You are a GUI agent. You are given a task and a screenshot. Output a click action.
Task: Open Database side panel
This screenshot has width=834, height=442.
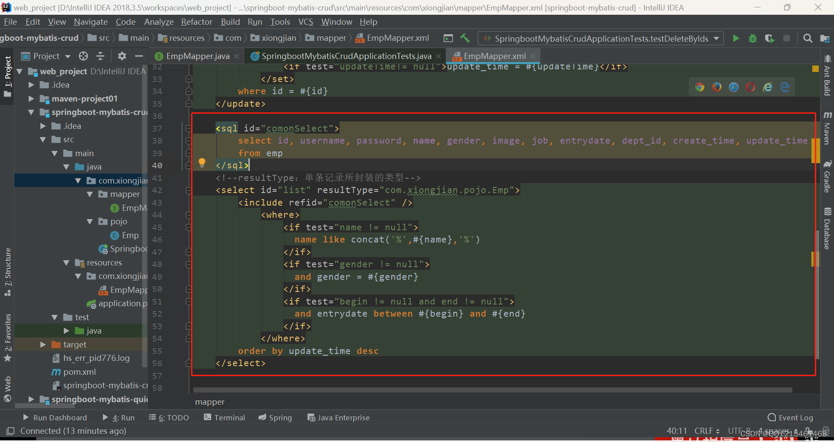pos(827,229)
